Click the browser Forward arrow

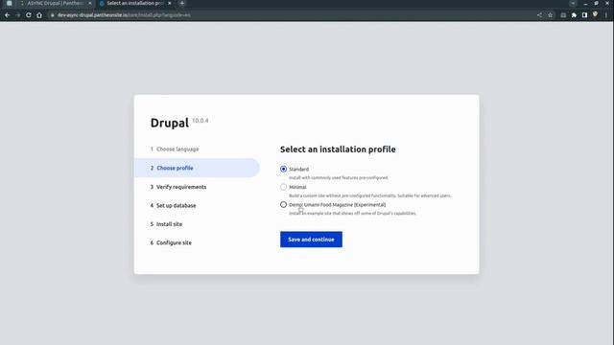17,15
